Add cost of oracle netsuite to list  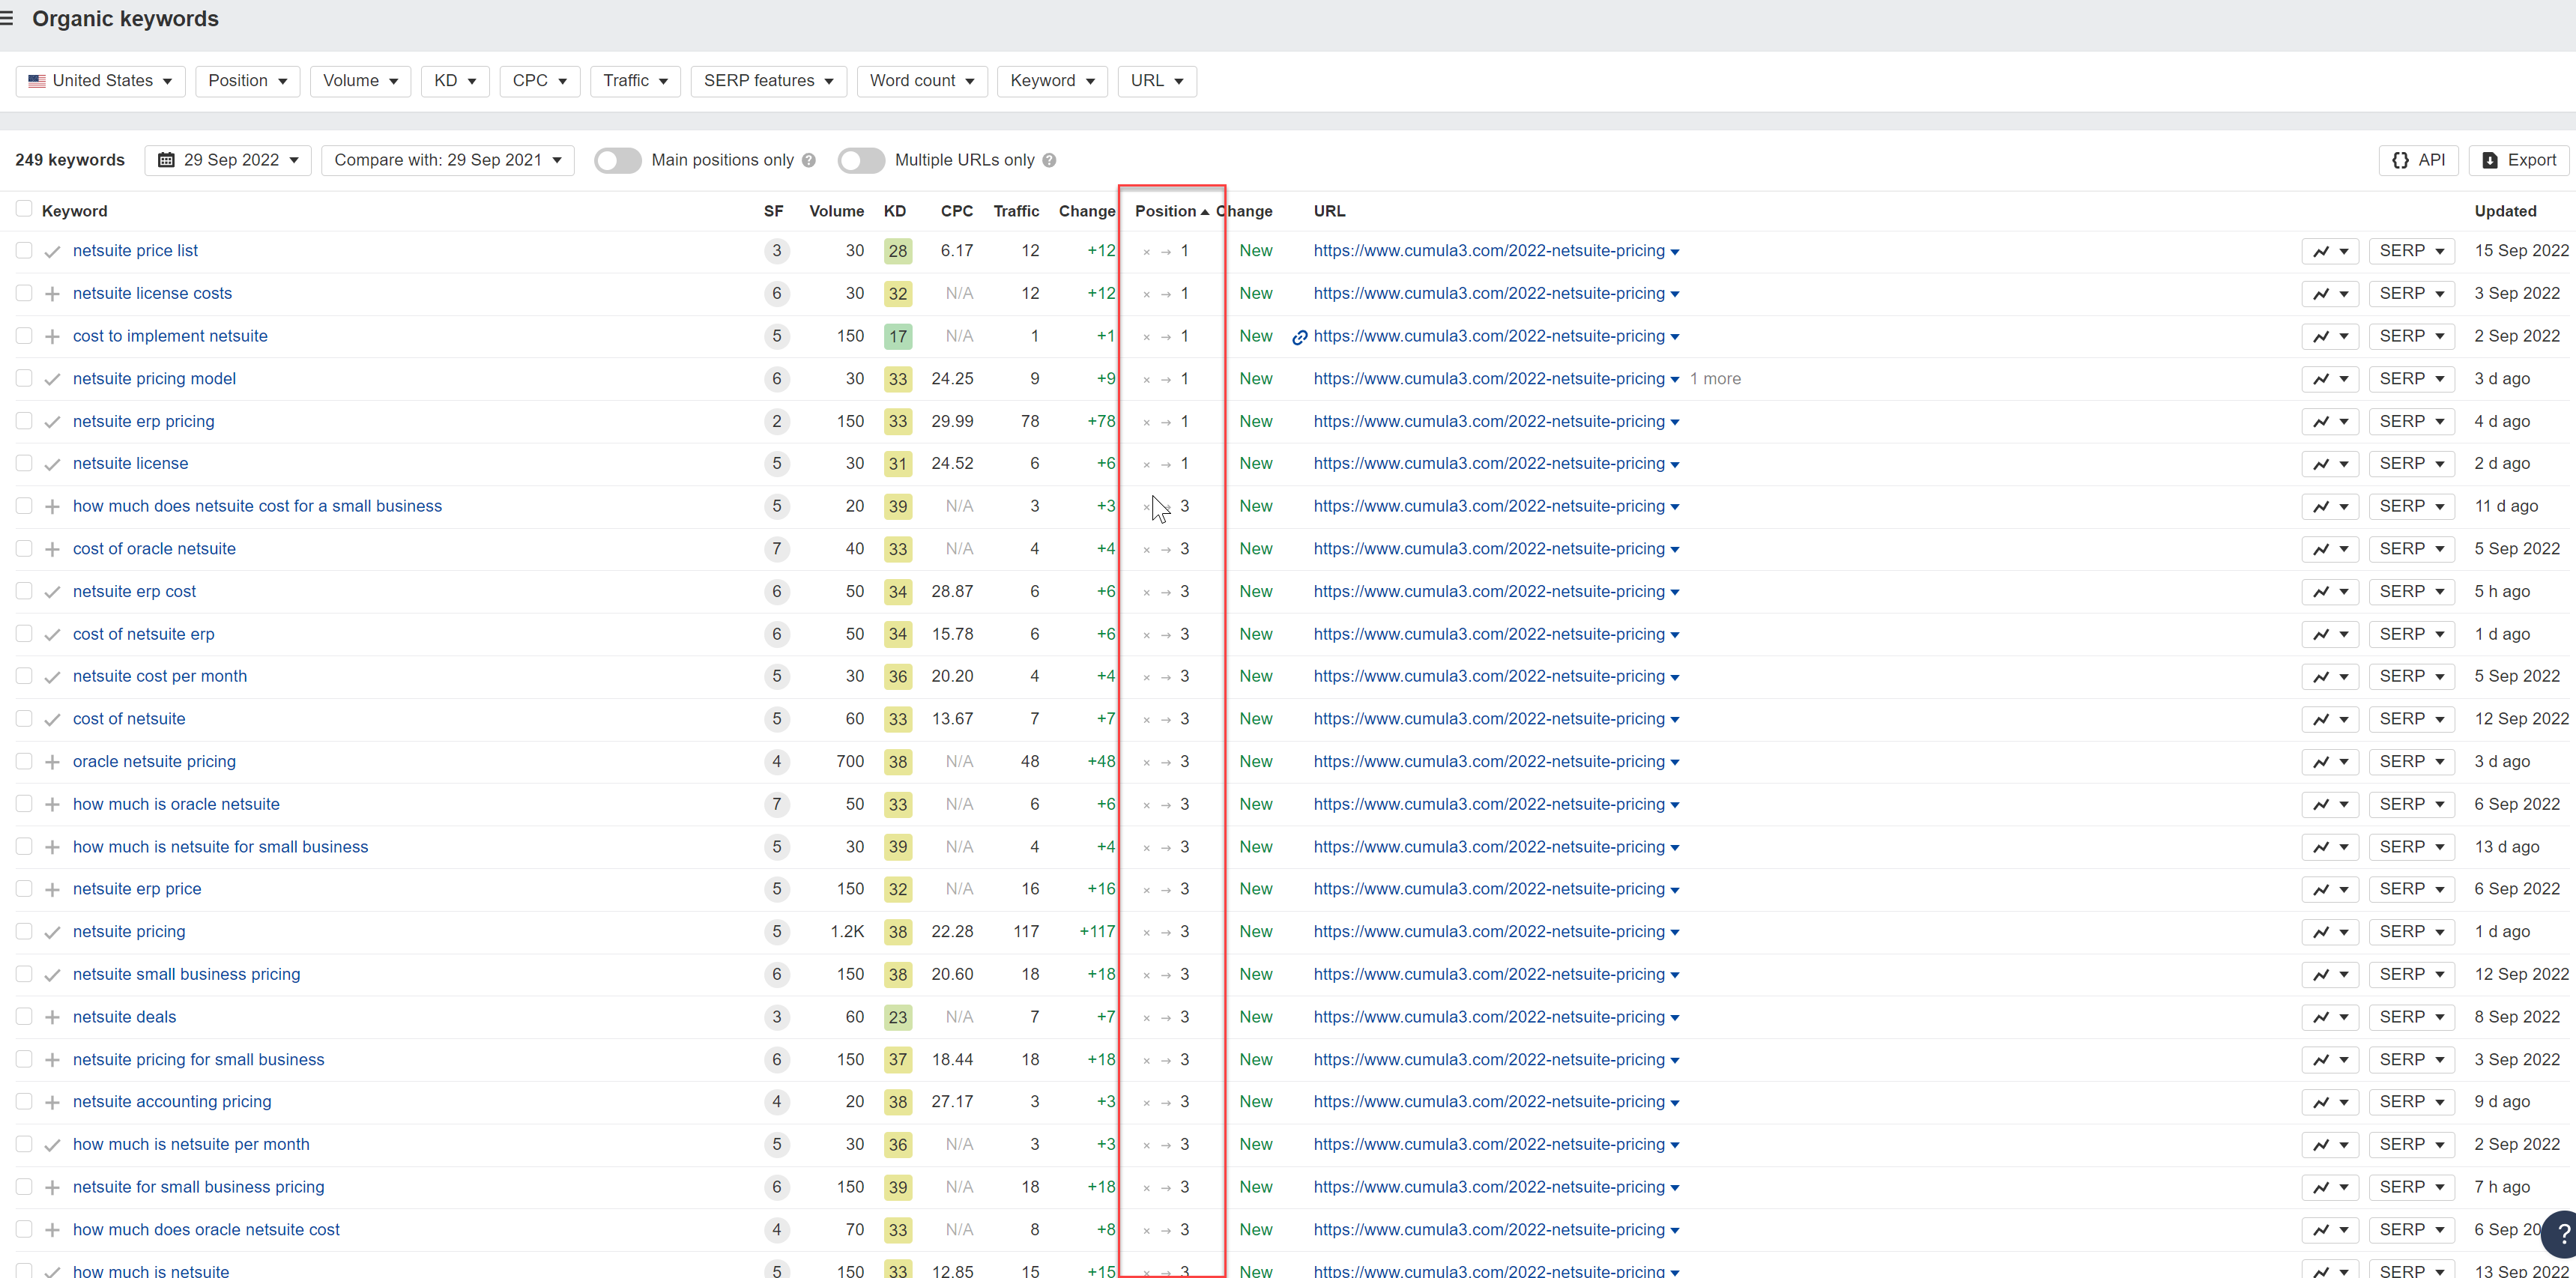pyautogui.click(x=52, y=549)
